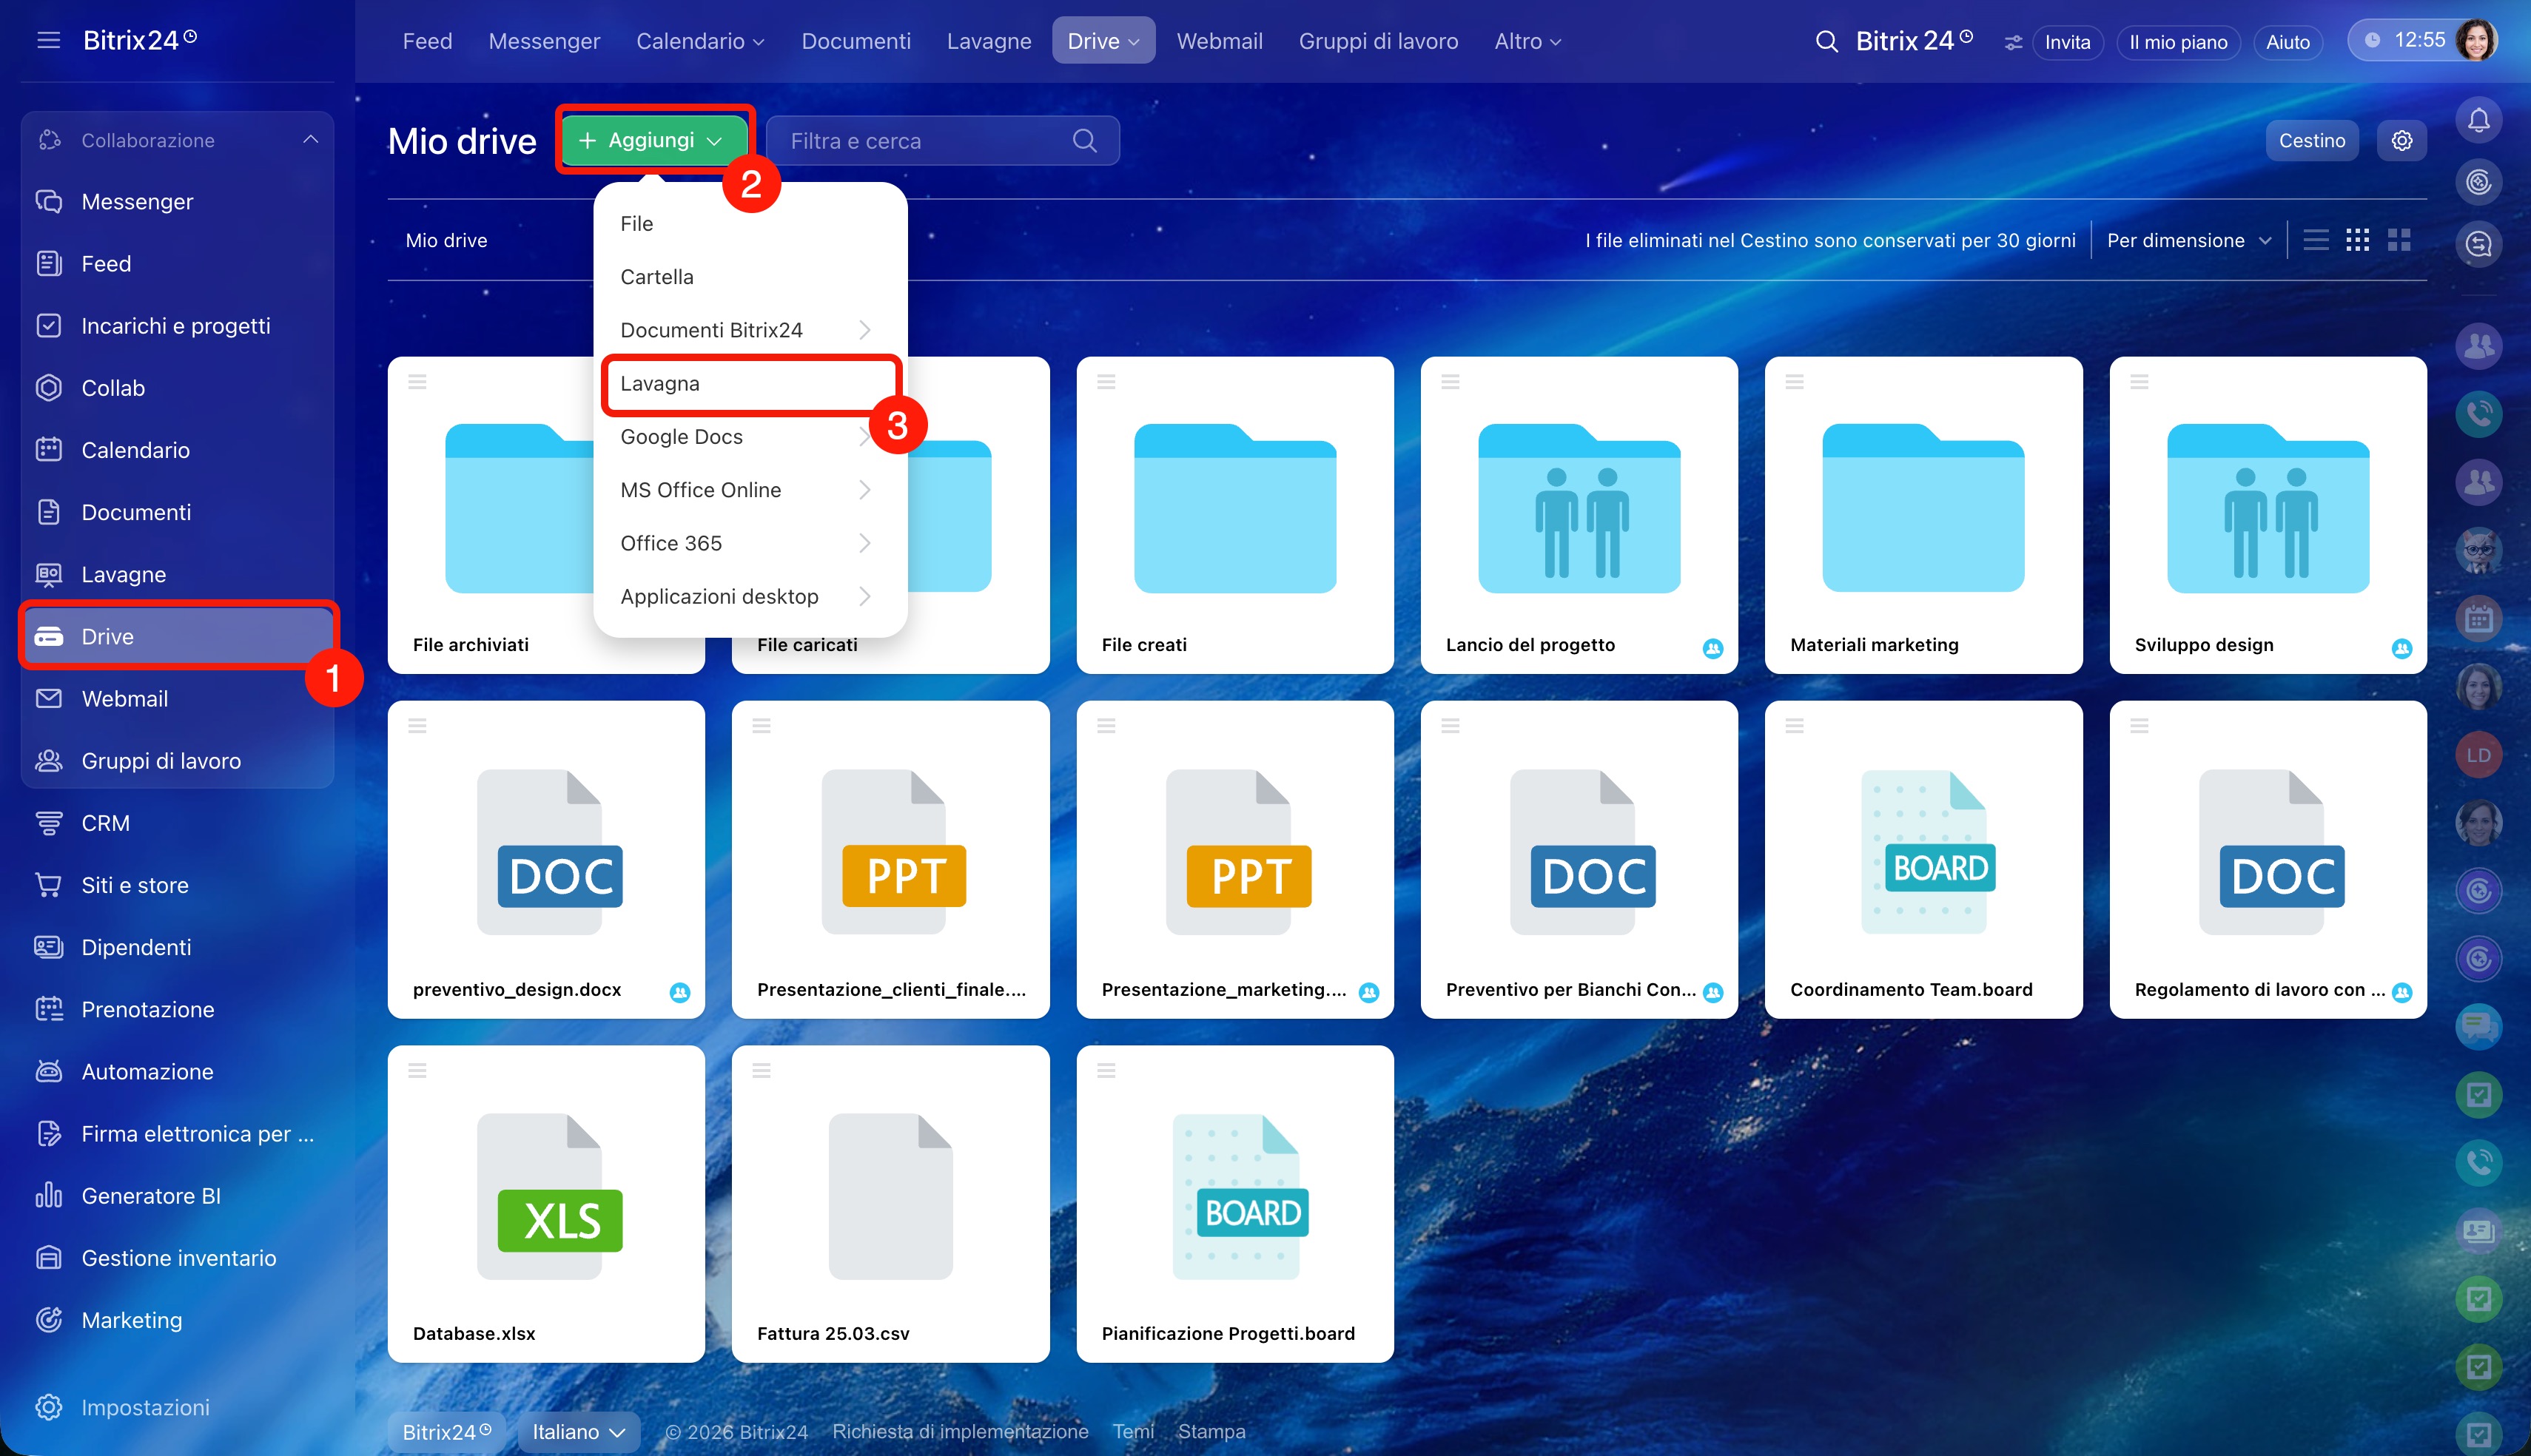Open CRM in the sidebar
The height and width of the screenshot is (1456, 2531).
click(178, 823)
